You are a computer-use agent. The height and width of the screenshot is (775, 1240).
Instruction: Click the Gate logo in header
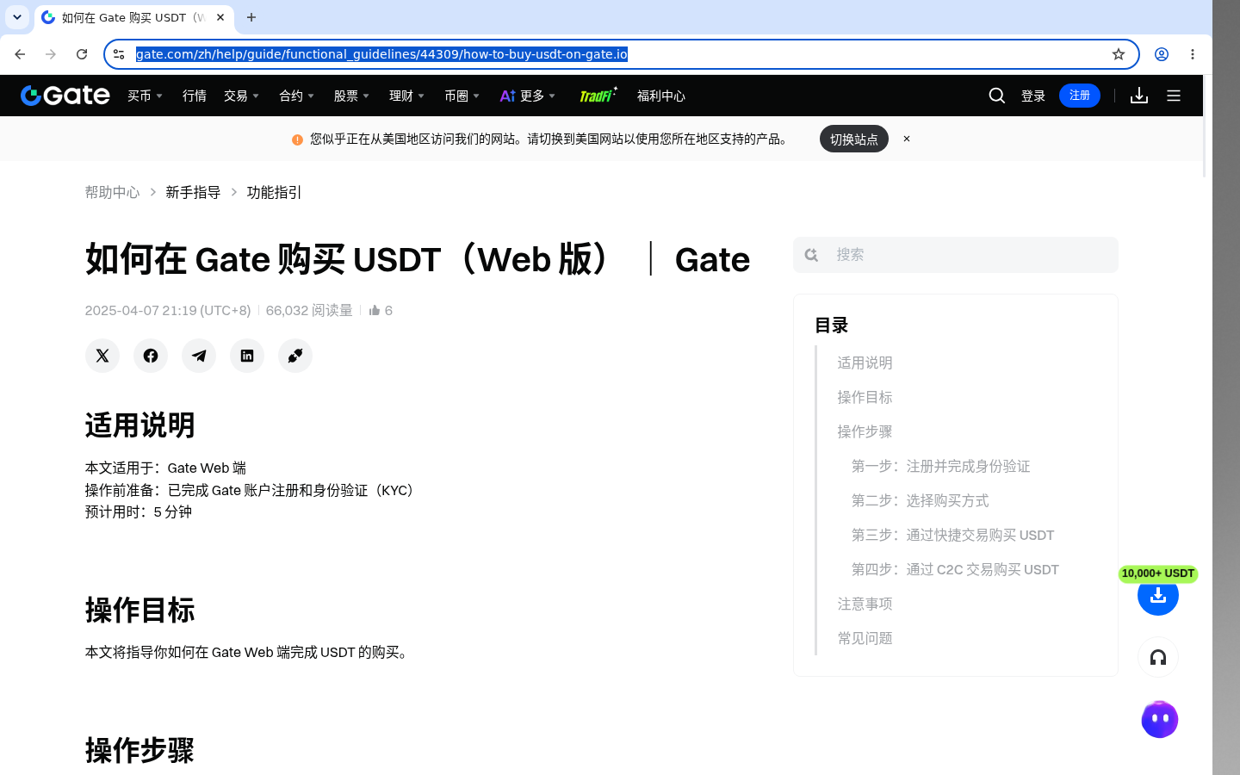click(x=65, y=96)
